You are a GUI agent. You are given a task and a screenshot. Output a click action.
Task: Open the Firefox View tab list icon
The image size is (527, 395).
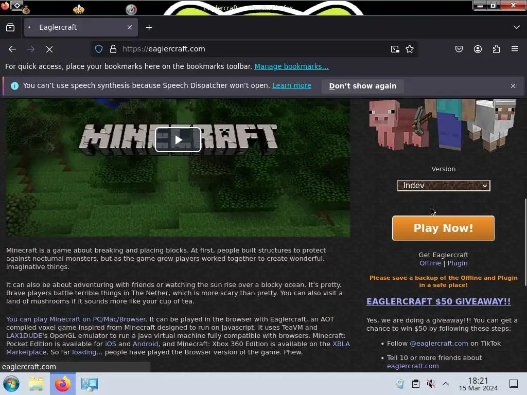coord(10,28)
